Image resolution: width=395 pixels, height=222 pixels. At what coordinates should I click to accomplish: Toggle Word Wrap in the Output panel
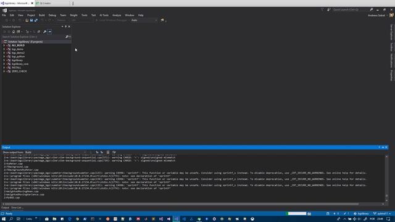114,152
